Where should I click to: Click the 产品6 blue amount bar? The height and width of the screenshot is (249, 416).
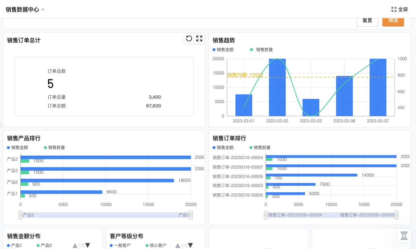coord(97,180)
